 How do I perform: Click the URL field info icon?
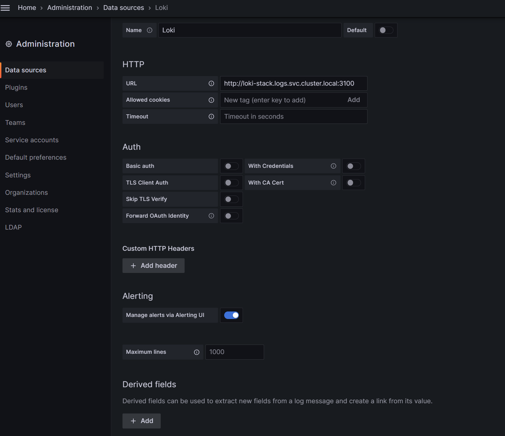(x=211, y=84)
